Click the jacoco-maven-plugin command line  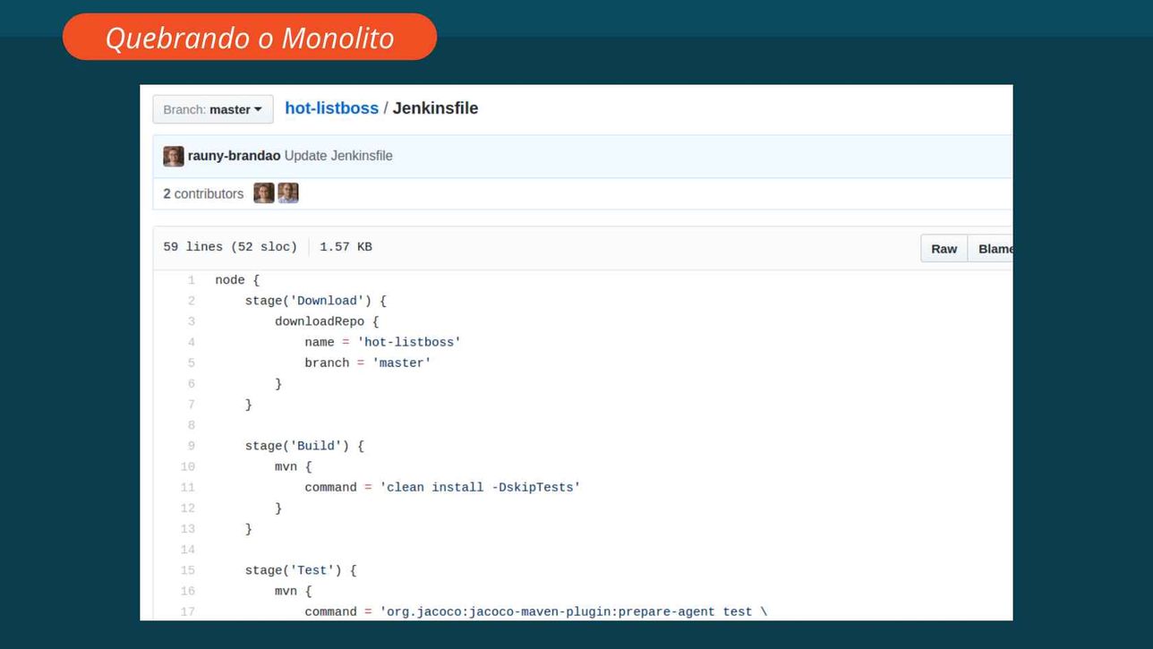tap(535, 611)
